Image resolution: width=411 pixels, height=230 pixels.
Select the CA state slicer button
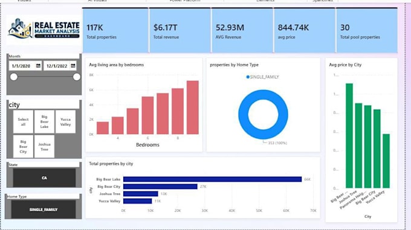(x=44, y=177)
